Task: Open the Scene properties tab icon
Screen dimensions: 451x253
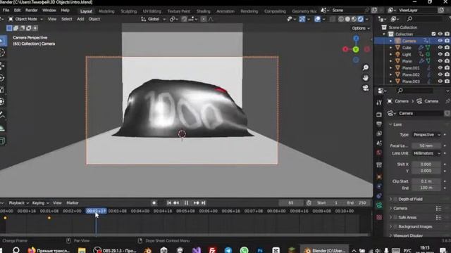Action: tap(379, 143)
